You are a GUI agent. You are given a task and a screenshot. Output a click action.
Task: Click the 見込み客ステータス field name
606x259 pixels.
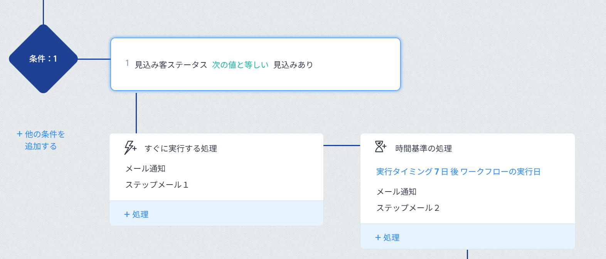[171, 65]
